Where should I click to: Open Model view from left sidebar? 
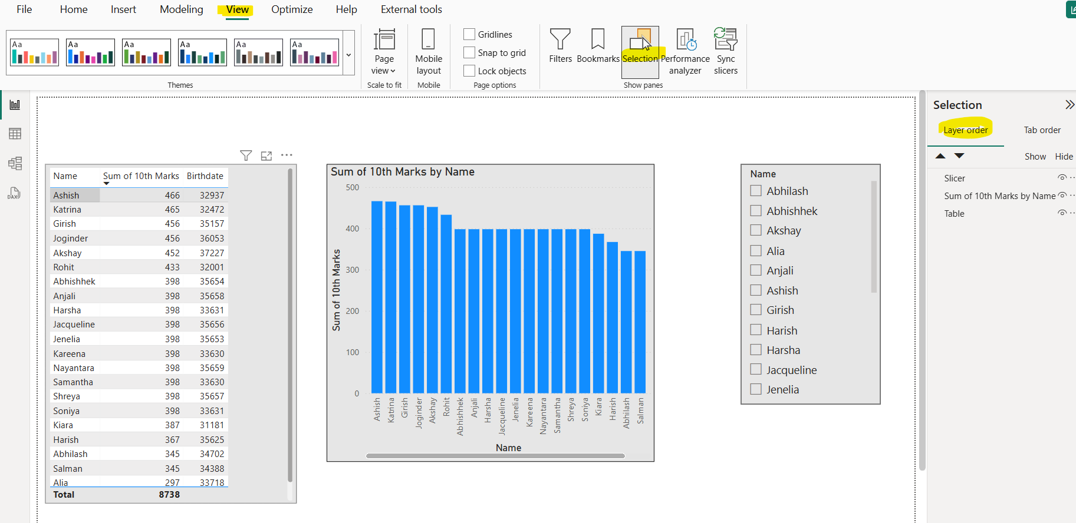coord(15,163)
